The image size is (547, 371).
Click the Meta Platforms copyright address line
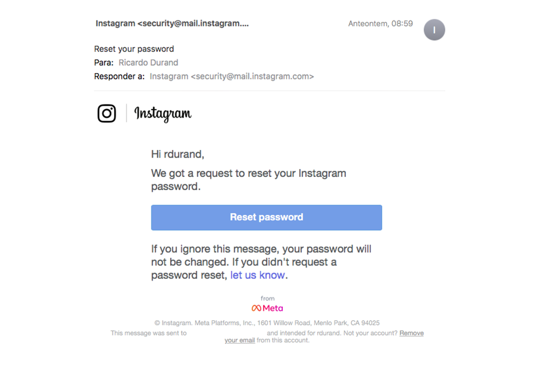[267, 323]
